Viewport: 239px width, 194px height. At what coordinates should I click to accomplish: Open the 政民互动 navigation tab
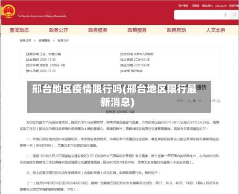coord(176,30)
